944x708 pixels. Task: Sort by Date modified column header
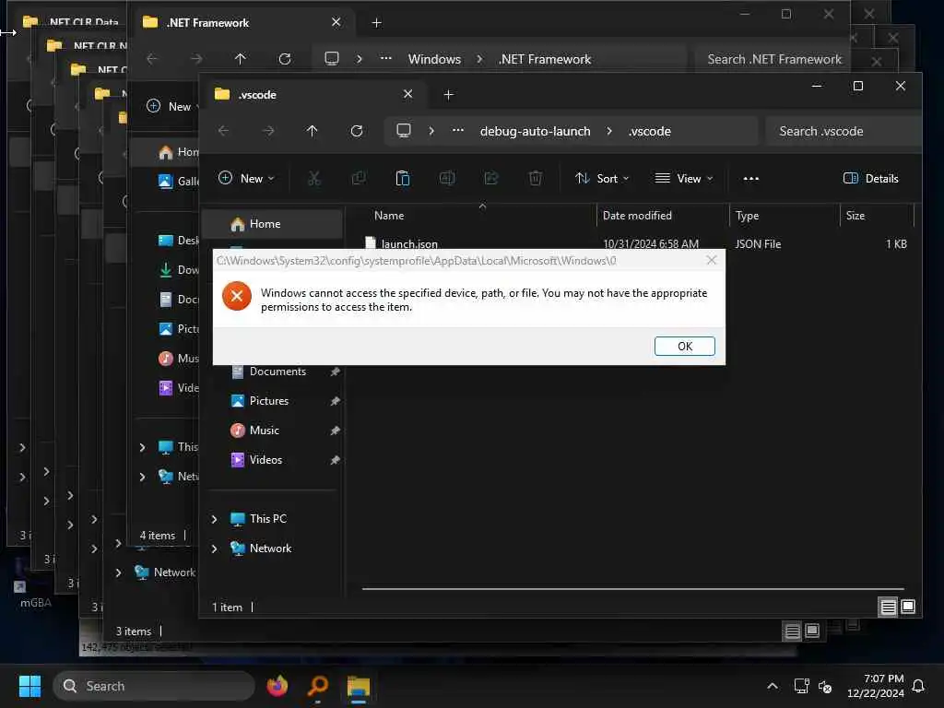pyautogui.click(x=637, y=216)
